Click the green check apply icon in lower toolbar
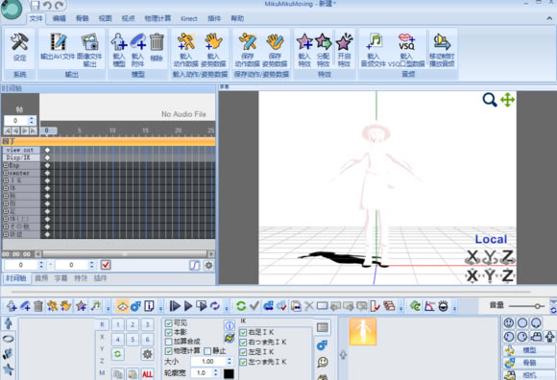The image size is (557, 380). point(254,306)
